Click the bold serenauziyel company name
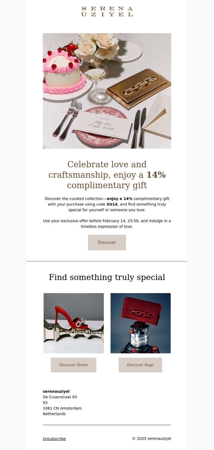 click(56, 391)
